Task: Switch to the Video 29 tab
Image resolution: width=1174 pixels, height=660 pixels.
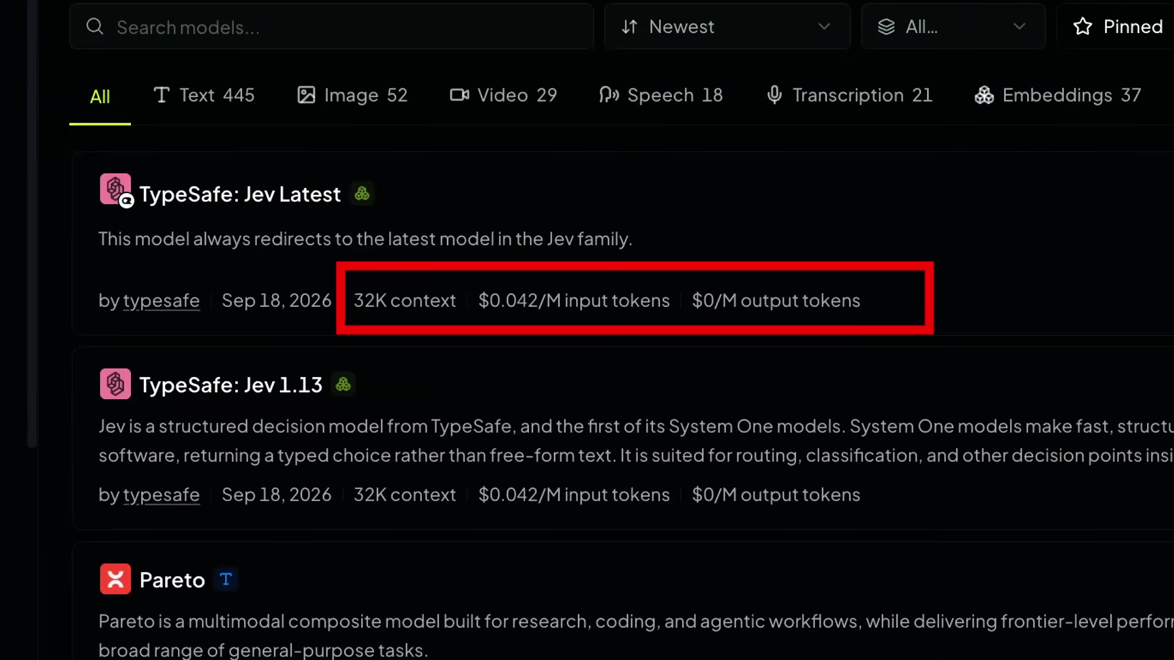Action: point(503,95)
